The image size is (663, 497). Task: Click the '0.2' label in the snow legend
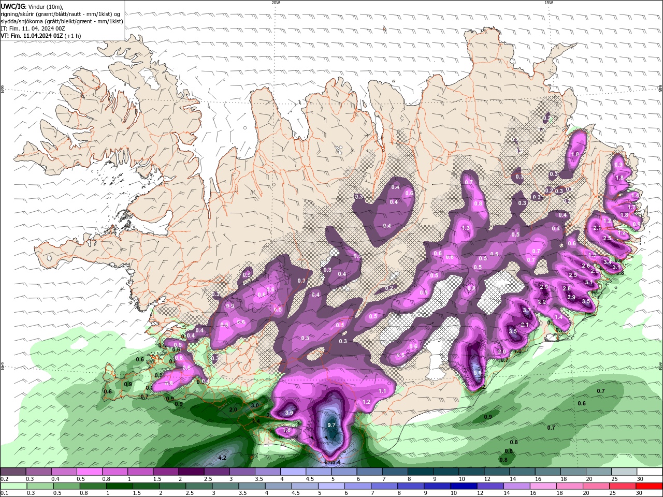[x=4, y=479]
